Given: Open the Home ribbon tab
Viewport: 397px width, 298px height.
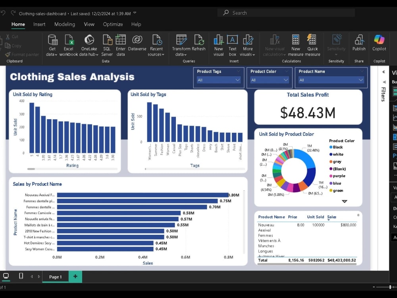Looking at the screenshot, I should click(x=18, y=24).
